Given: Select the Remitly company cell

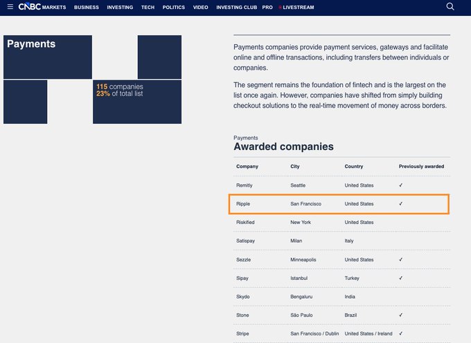Looking at the screenshot, I should [x=245, y=185].
